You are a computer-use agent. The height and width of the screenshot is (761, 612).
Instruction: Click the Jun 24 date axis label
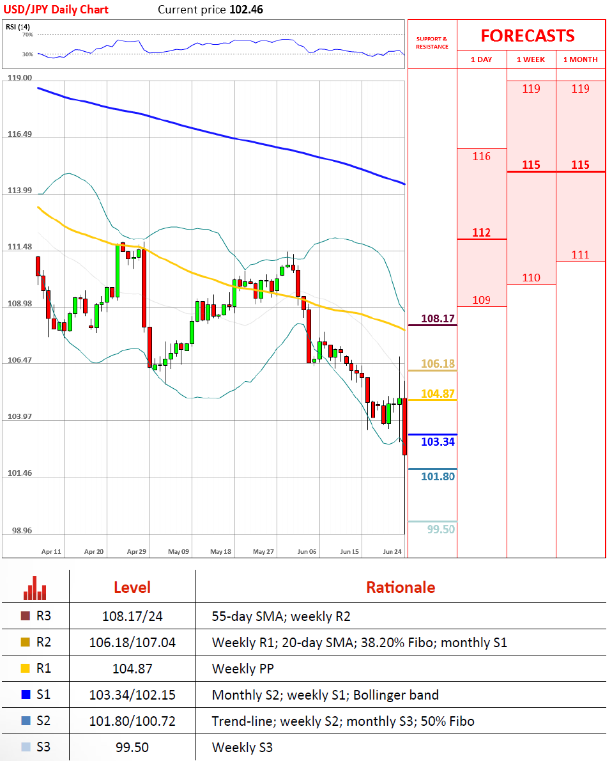coord(392,551)
